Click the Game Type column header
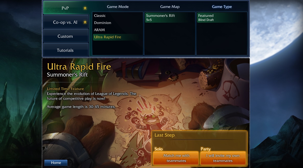The image size is (303, 168). pyautogui.click(x=222, y=7)
